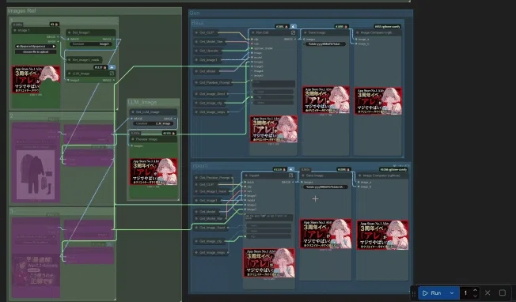Image resolution: width=516 pixels, height=302 pixels.
Task: Click the Constant field in Set_LLM_Image
Action: [x=154, y=123]
